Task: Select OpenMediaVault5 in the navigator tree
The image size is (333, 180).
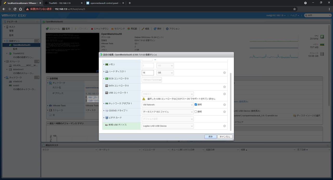Action: click(22, 45)
